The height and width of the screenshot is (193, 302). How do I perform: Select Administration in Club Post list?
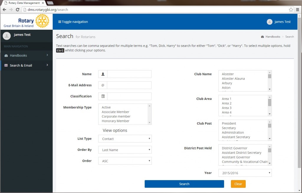[x=233, y=132]
